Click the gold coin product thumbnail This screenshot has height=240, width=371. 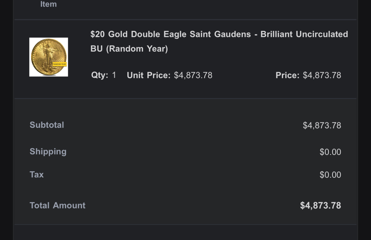click(48, 57)
